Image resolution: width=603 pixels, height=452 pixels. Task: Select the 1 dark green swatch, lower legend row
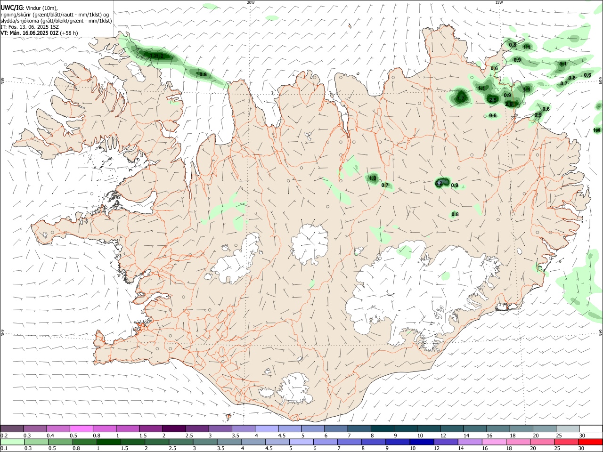(x=108, y=442)
